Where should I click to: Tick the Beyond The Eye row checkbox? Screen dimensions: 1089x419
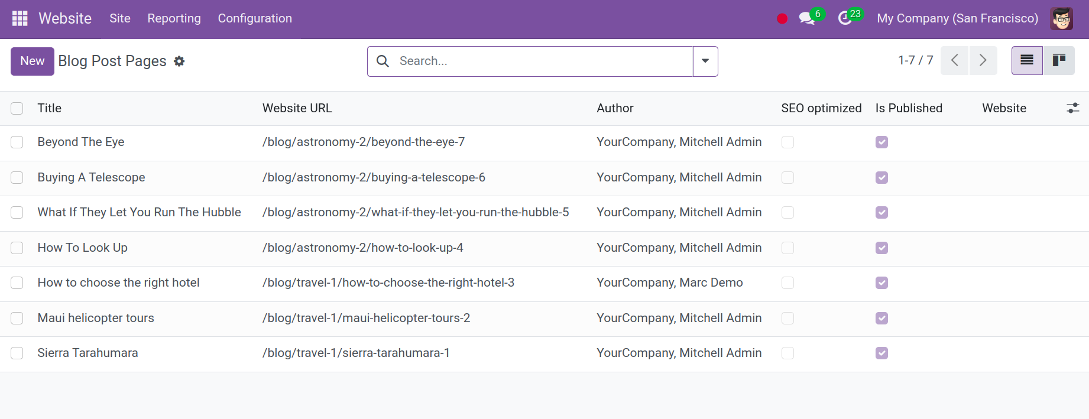17,142
